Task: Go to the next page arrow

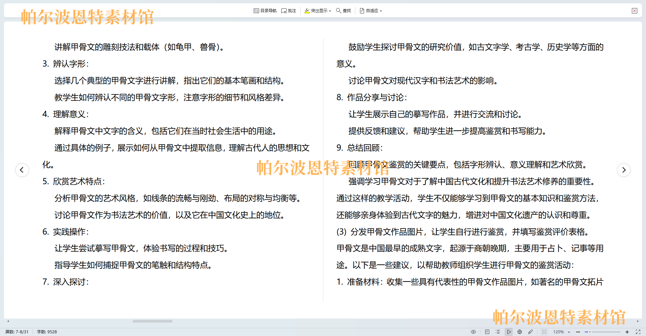Action: pos(624,170)
